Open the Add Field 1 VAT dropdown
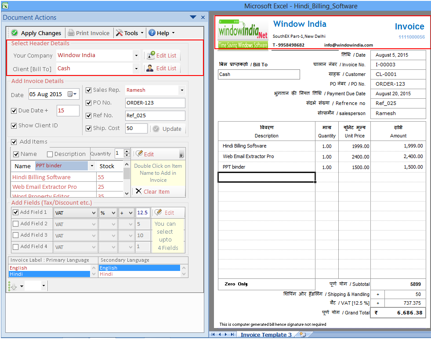 point(94,213)
